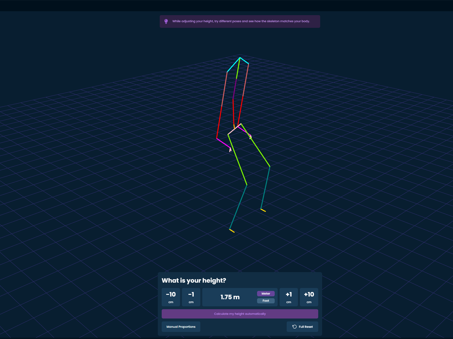This screenshot has width=453, height=339.
Task: Click the lightbulb tip icon
Action: [x=166, y=21]
